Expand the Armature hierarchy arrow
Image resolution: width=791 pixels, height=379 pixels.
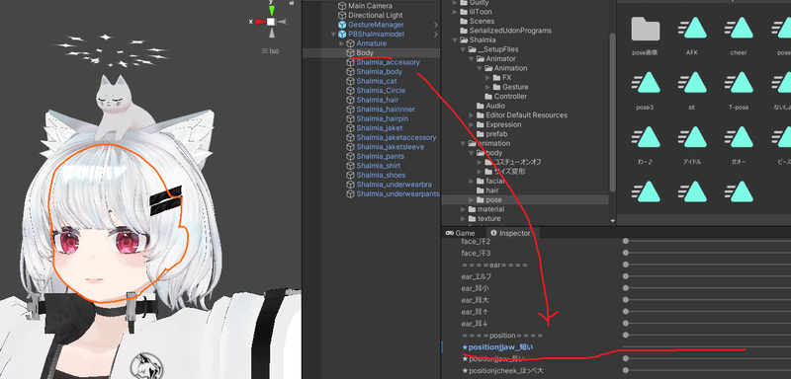tap(342, 43)
